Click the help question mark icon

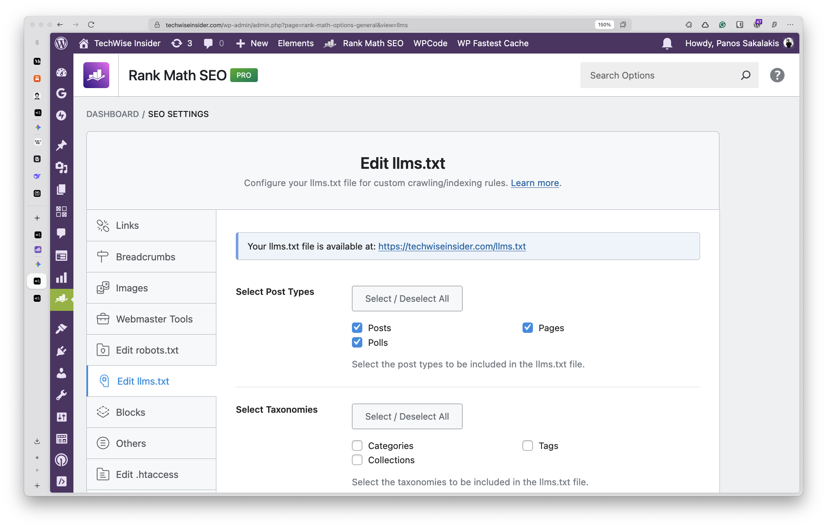pyautogui.click(x=777, y=75)
